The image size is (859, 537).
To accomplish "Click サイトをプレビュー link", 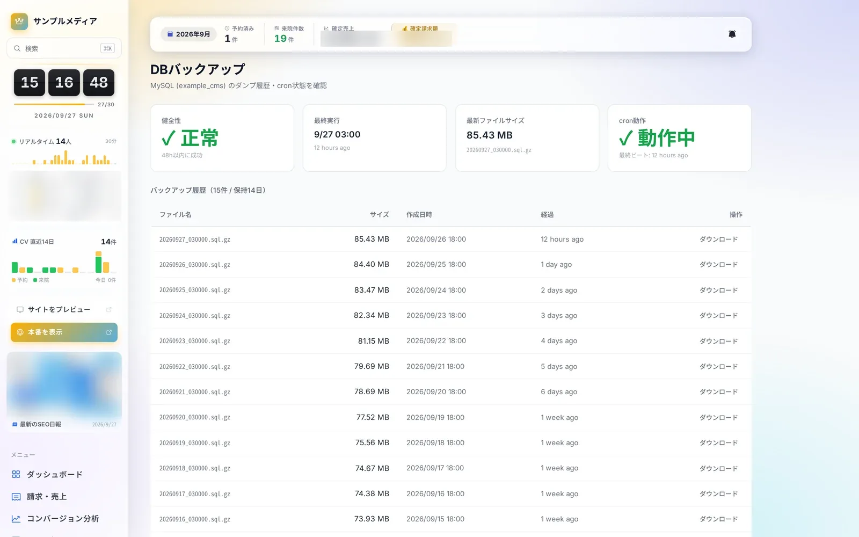I will pyautogui.click(x=64, y=309).
